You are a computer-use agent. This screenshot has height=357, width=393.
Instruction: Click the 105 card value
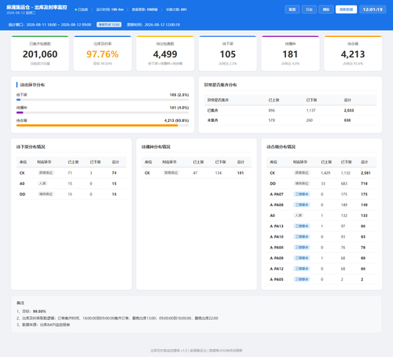click(228, 54)
